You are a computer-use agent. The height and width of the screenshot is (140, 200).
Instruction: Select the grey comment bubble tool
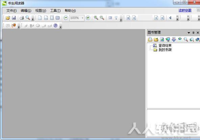coord(8,26)
